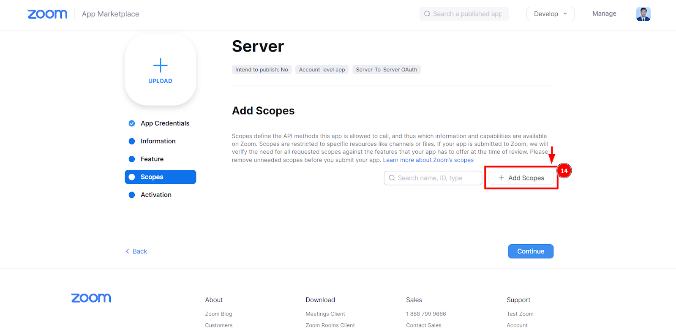Click the Intend to publish: No tag

click(x=262, y=70)
